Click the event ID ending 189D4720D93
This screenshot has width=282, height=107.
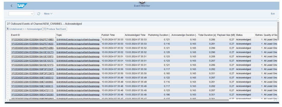click(x=33, y=94)
